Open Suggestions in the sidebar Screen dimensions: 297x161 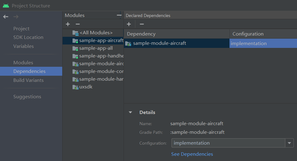tap(27, 97)
